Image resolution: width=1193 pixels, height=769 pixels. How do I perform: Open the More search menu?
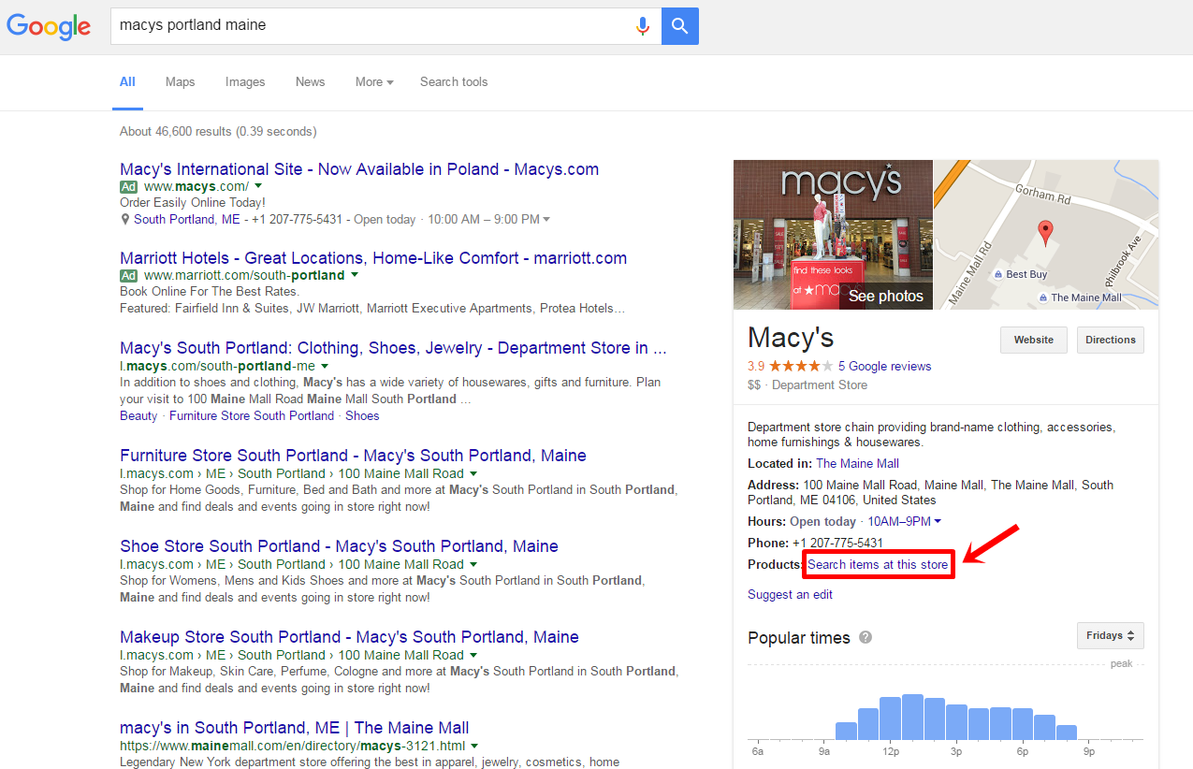click(374, 81)
